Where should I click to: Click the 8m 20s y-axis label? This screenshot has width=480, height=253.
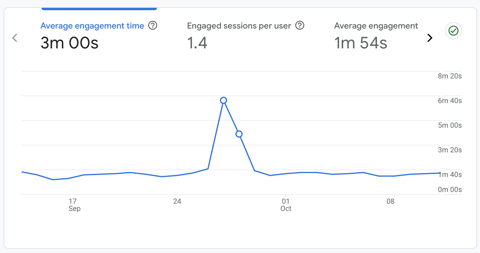tap(450, 76)
